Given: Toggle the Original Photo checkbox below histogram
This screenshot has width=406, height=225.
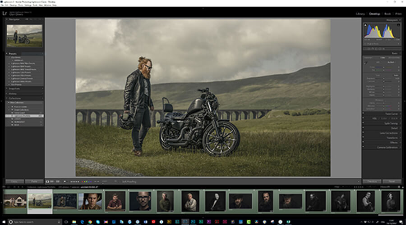Looking at the screenshot, I should [365, 44].
